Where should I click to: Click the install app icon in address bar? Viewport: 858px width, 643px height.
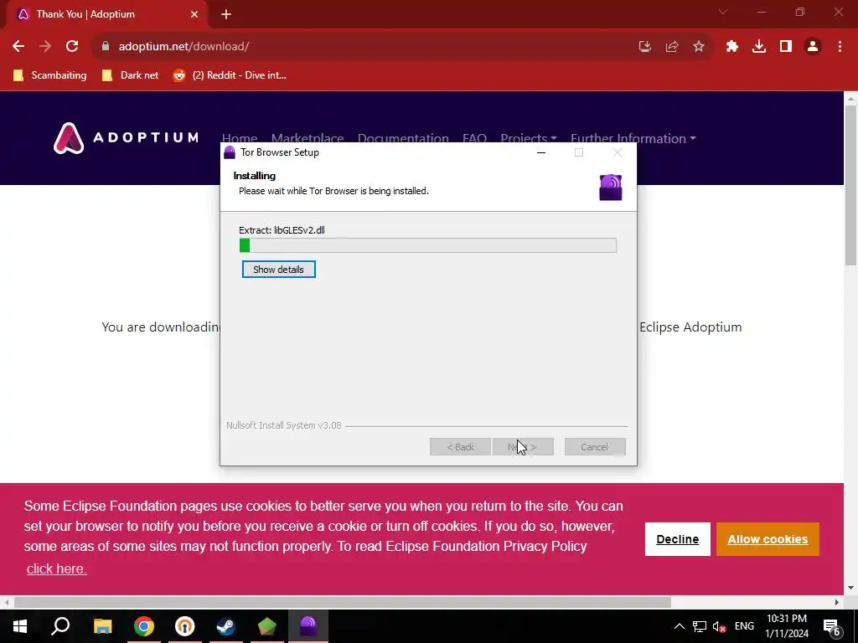click(x=645, y=47)
